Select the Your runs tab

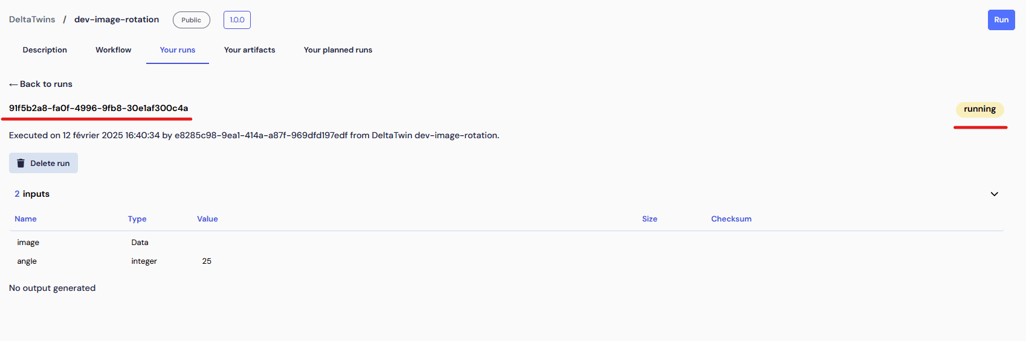[177, 50]
